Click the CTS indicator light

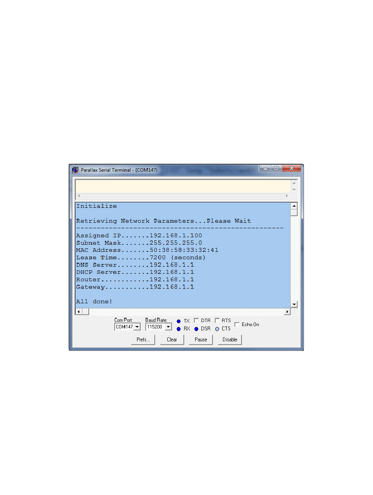(217, 329)
